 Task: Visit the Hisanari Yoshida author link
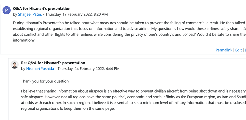pos(40,69)
